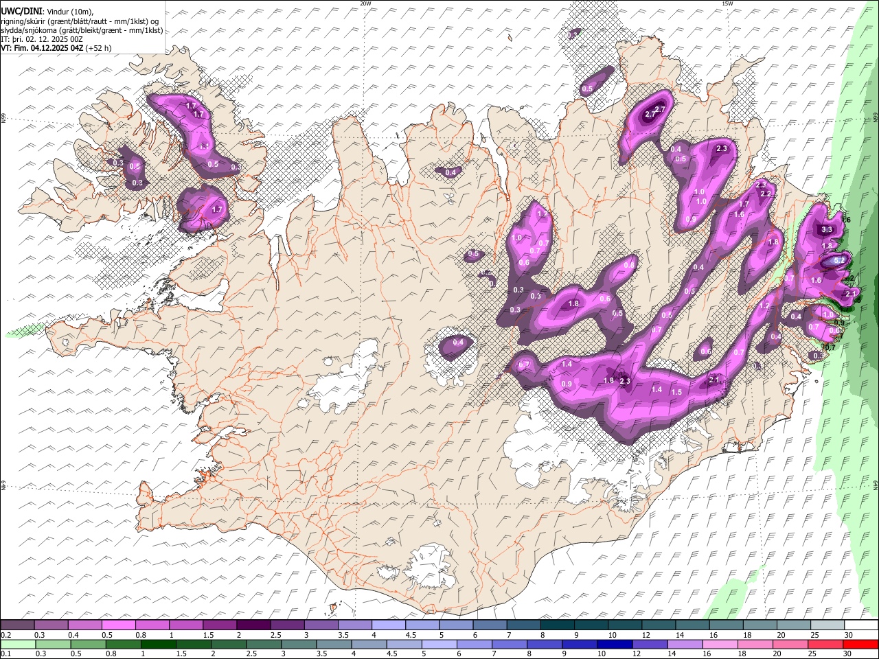The width and height of the screenshot is (879, 659).
Task: Click the 'UWC/DINI: Vindur (10m)' title text
Action: point(47,12)
